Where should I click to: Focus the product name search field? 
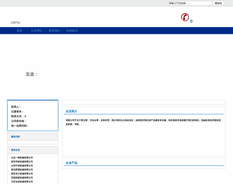pos(190,3)
